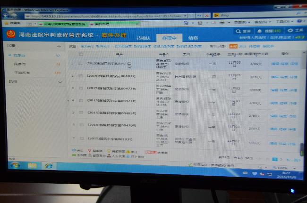Expand the 执行 sidebar section
307x203 pixels.
coord(60,82)
